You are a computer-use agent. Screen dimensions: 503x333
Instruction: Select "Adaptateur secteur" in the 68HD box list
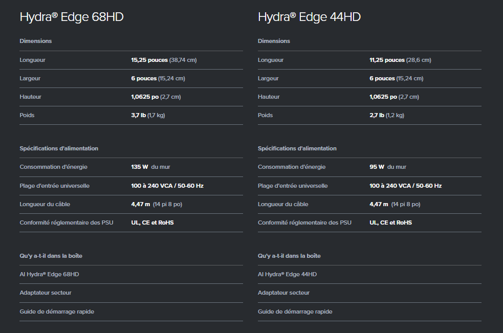(x=46, y=293)
